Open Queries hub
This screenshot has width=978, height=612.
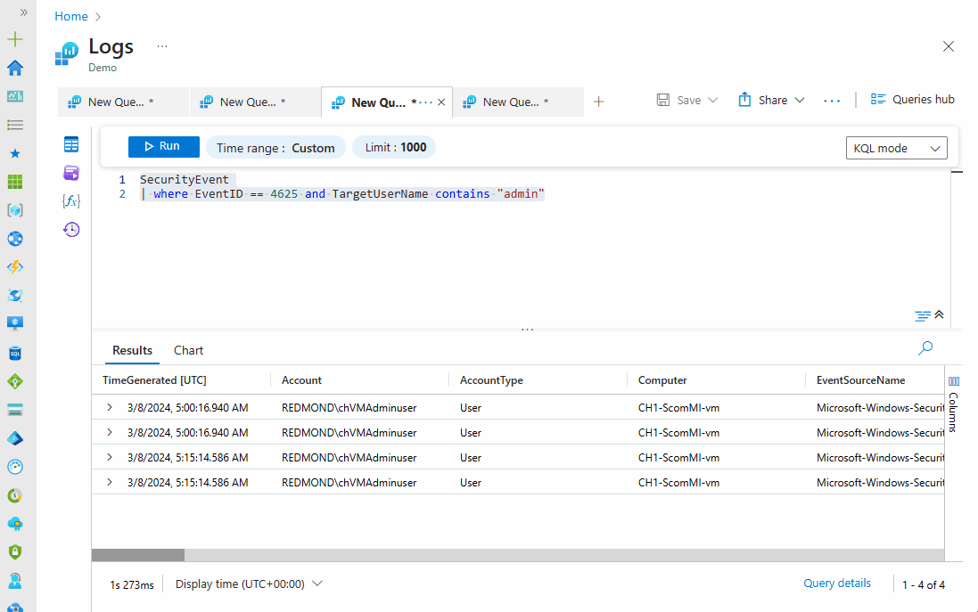tap(913, 100)
